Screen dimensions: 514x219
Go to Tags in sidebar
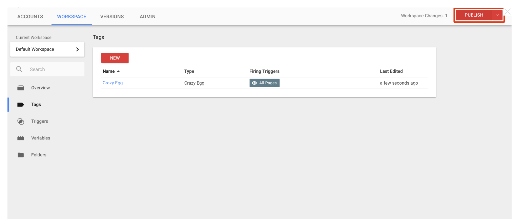tap(36, 105)
